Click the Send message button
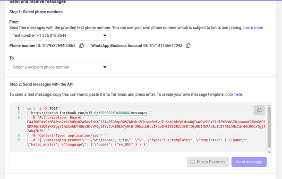282x179 pixels. point(249,162)
